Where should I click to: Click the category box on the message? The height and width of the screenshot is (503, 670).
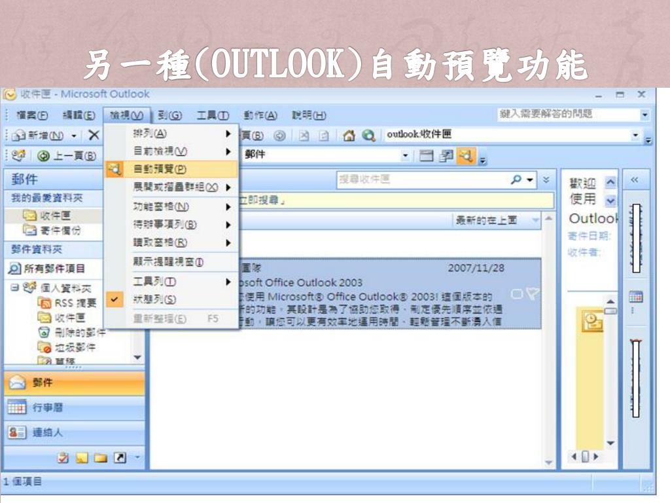click(517, 294)
